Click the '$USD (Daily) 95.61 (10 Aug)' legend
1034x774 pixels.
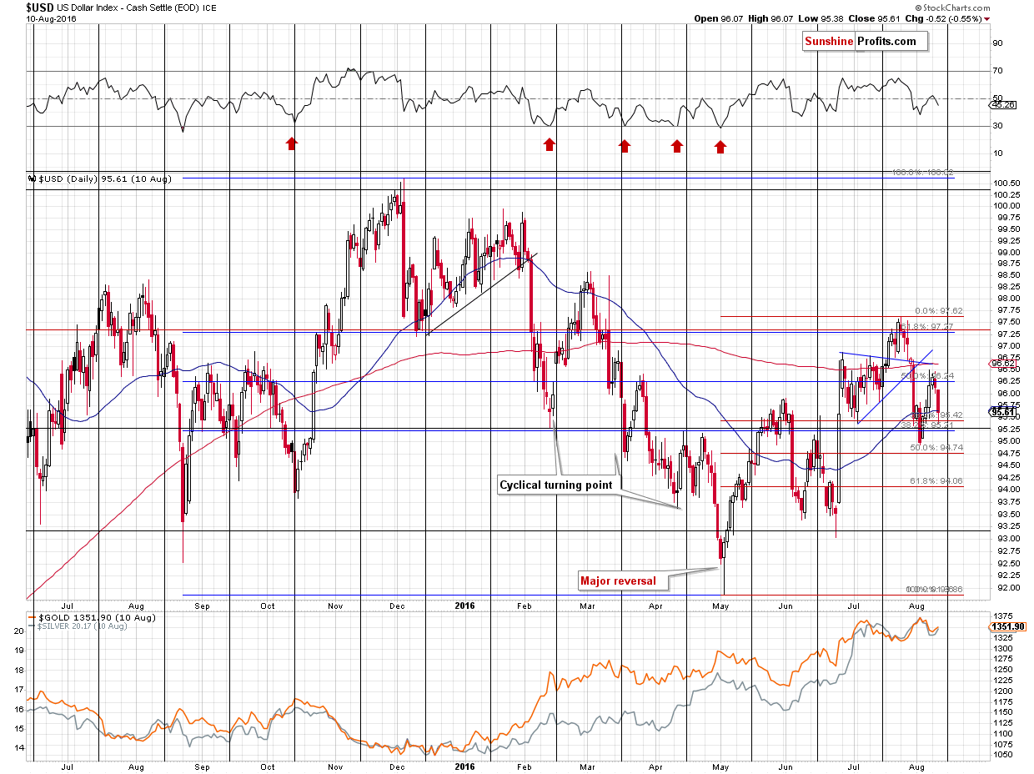[104, 178]
